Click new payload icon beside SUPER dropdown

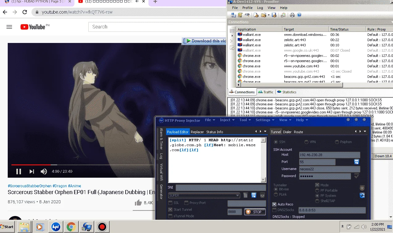click(x=245, y=195)
